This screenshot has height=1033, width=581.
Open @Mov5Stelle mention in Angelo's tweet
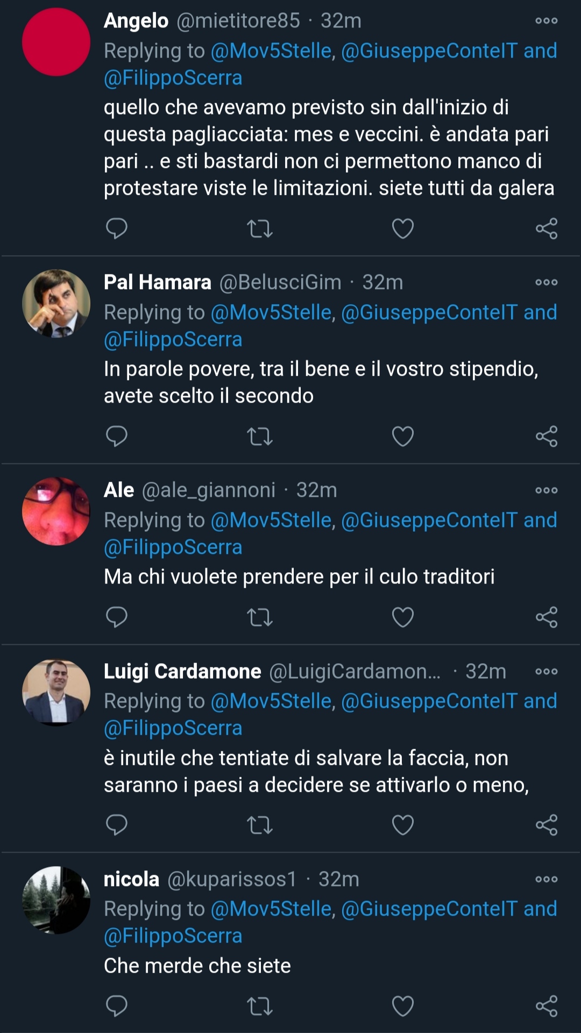pyautogui.click(x=272, y=51)
